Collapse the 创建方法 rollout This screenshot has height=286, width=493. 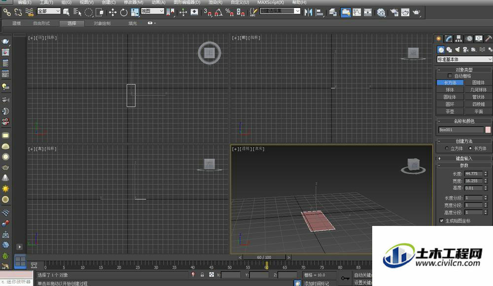coord(464,141)
